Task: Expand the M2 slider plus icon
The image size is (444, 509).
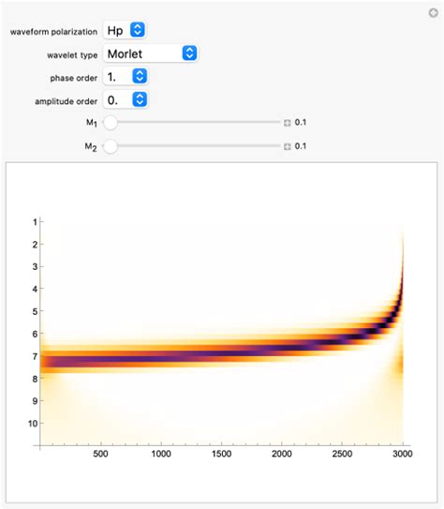Action: tap(287, 147)
